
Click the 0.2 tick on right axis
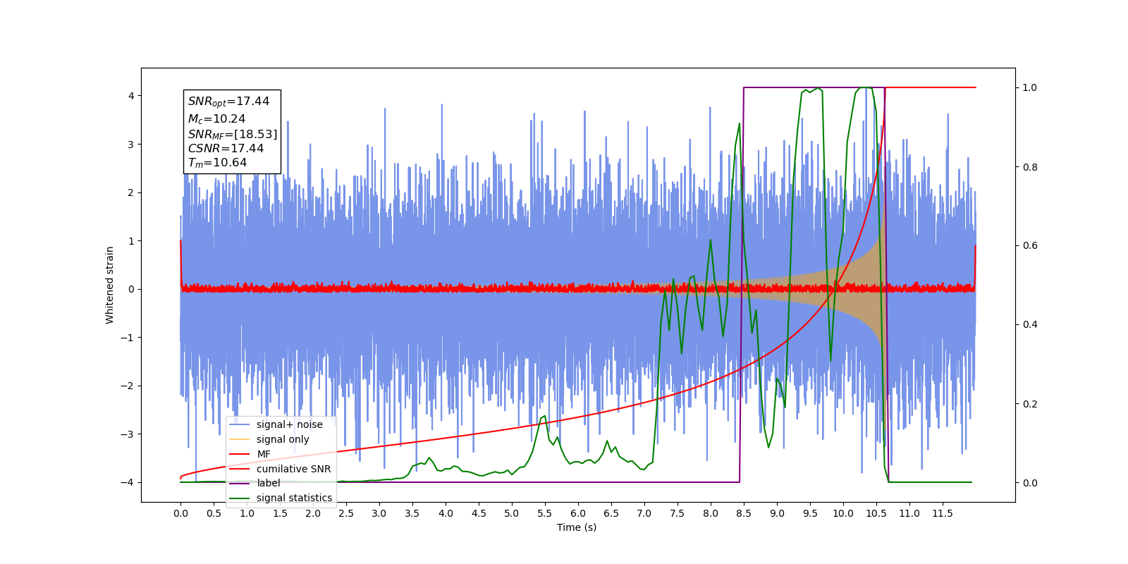point(1030,404)
